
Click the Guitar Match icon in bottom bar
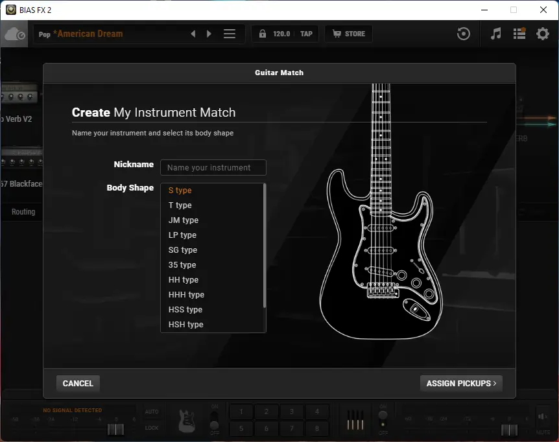pyautogui.click(x=187, y=421)
